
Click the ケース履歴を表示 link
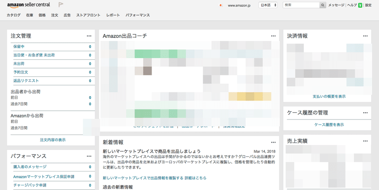[x=329, y=125]
